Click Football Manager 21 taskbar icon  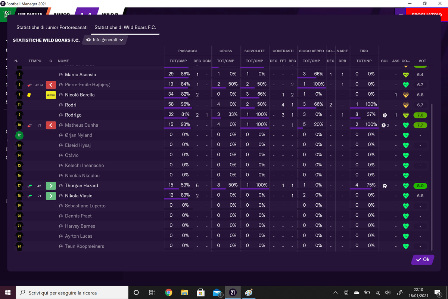[x=233, y=293]
